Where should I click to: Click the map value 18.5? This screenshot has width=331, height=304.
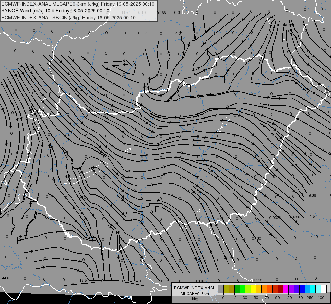pos(83,280)
